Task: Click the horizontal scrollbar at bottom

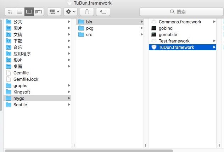Action: tap(89, 151)
